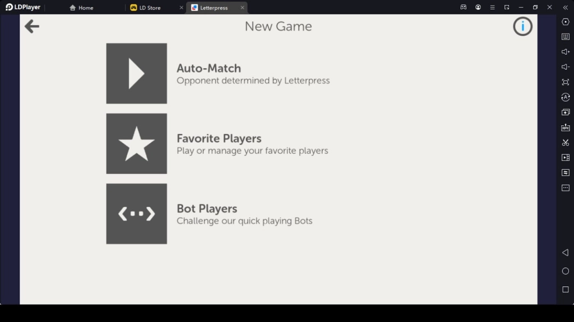
Task: Minimize the LDPlayer window
Action: coord(521,7)
